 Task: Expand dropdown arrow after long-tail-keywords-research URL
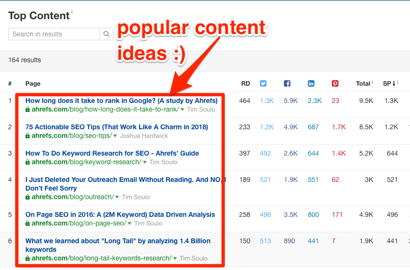pos(175,259)
